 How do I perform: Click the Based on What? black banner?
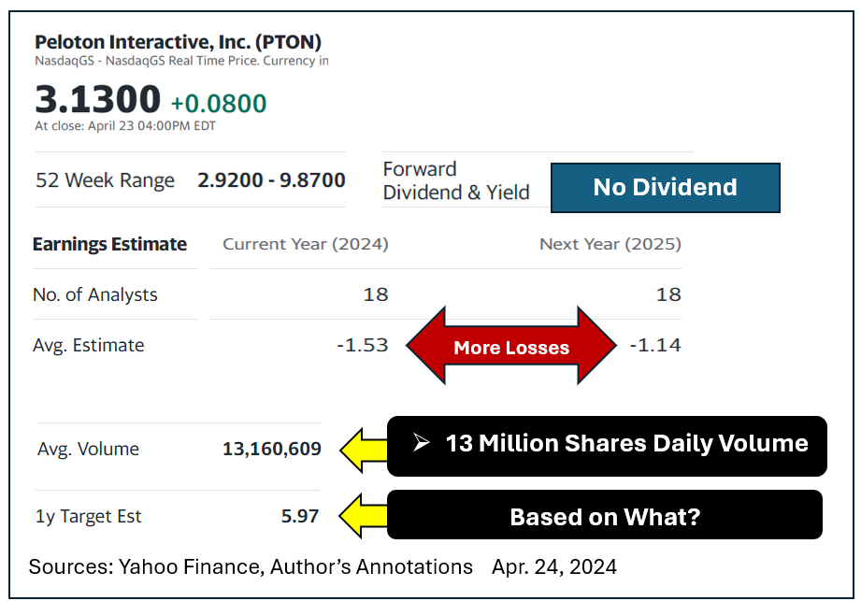[605, 515]
